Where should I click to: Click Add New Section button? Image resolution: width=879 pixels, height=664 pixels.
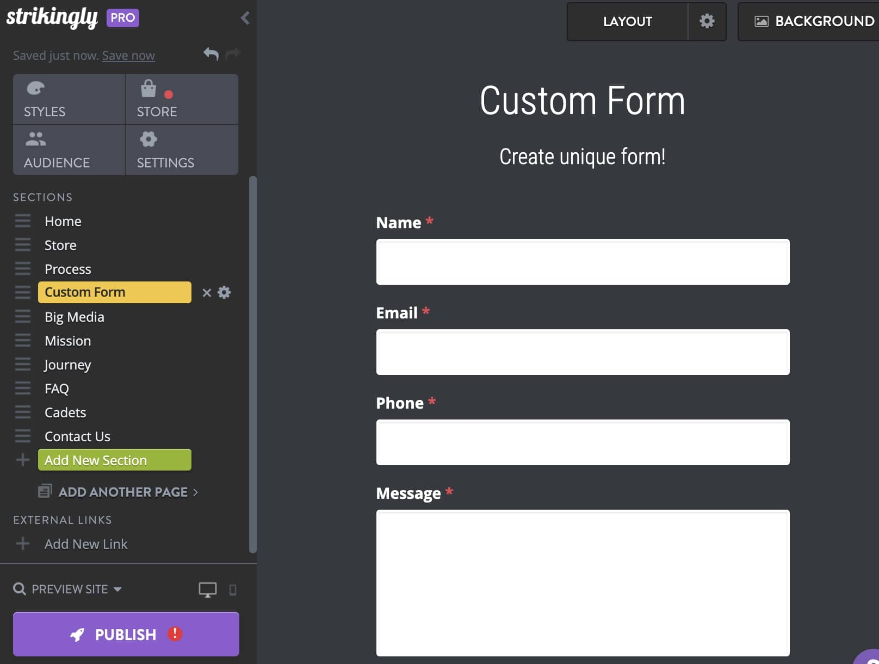pyautogui.click(x=114, y=460)
